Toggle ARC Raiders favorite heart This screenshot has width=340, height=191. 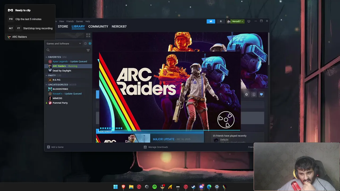point(261,94)
